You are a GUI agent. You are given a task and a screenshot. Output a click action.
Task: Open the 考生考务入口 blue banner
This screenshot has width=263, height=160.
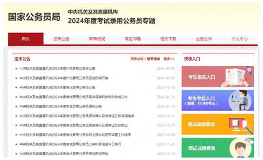click(218, 101)
